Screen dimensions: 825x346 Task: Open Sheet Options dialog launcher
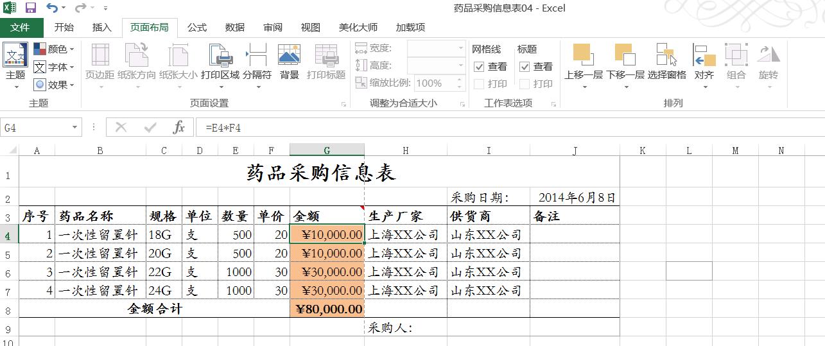[x=553, y=104]
